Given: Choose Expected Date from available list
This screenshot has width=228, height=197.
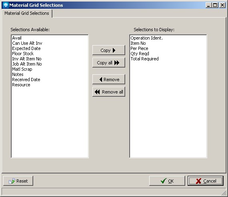Looking at the screenshot, I should pos(26,48).
